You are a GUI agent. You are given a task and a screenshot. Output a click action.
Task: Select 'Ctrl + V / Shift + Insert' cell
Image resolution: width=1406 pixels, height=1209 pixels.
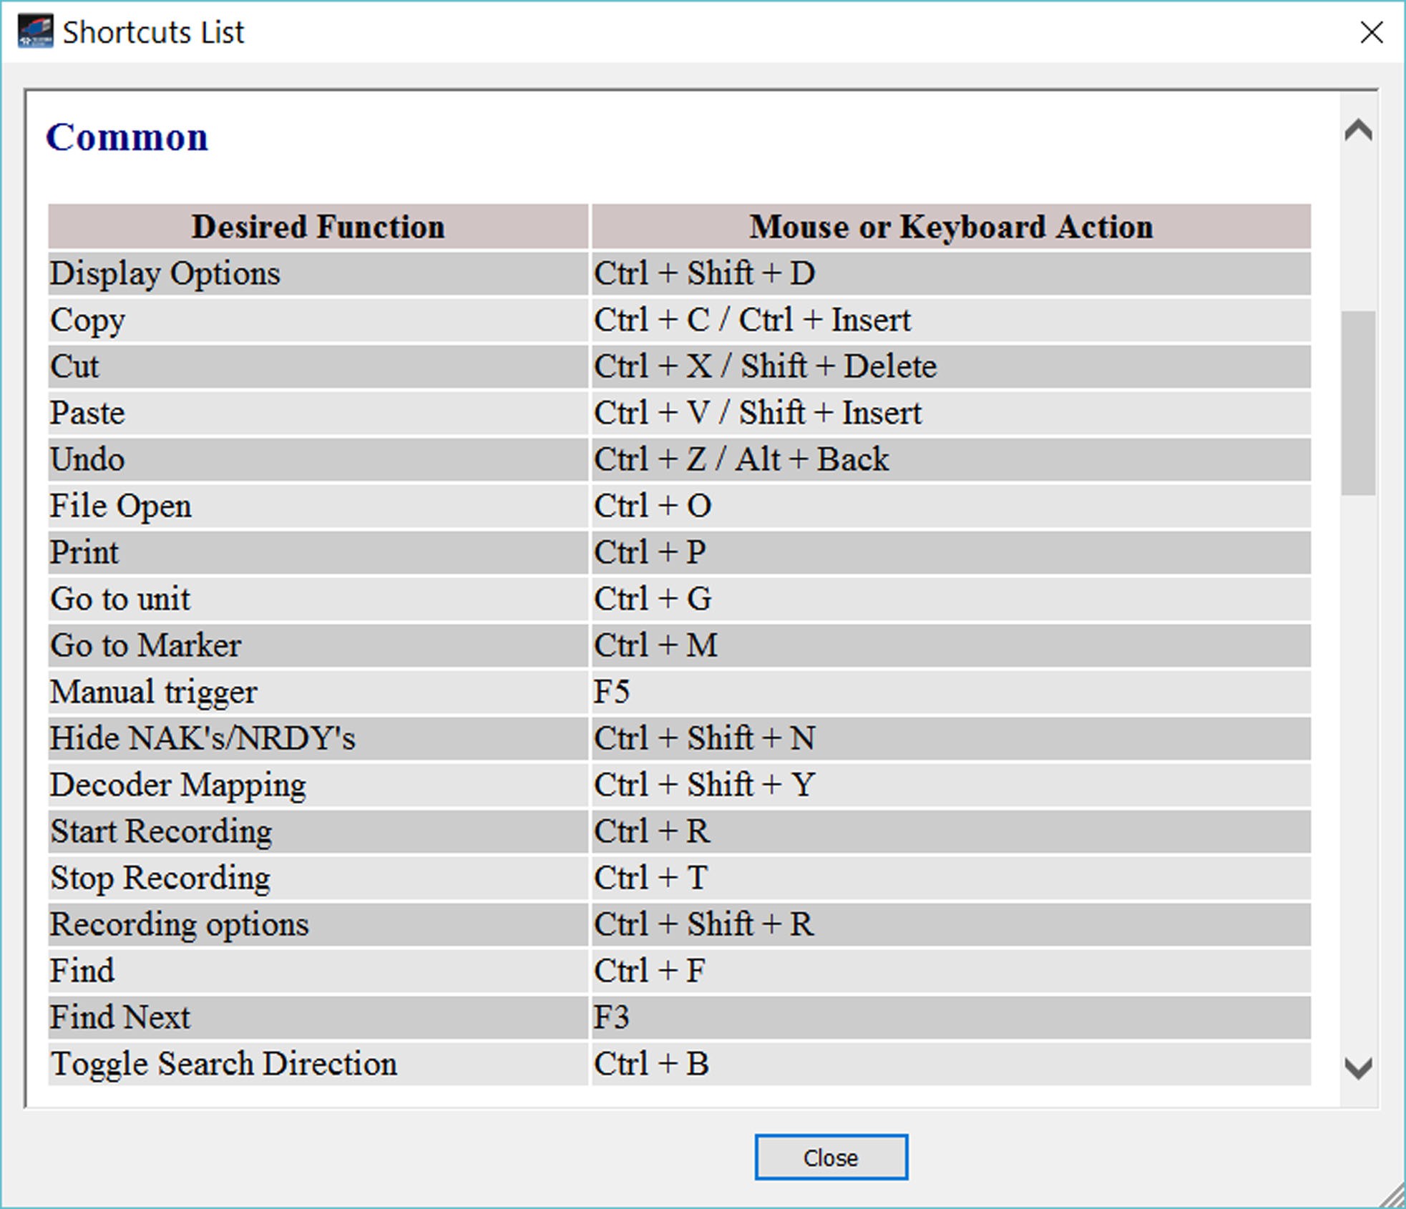point(951,413)
